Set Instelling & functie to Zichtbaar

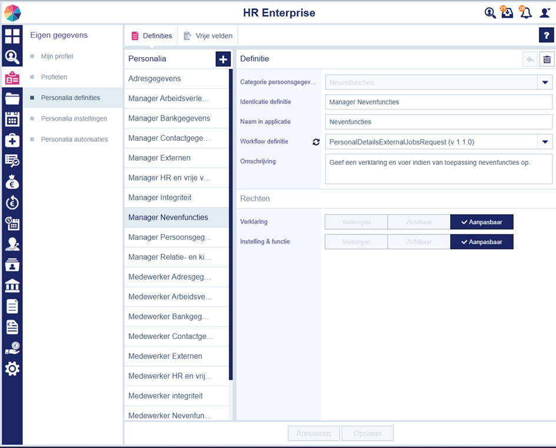419,242
